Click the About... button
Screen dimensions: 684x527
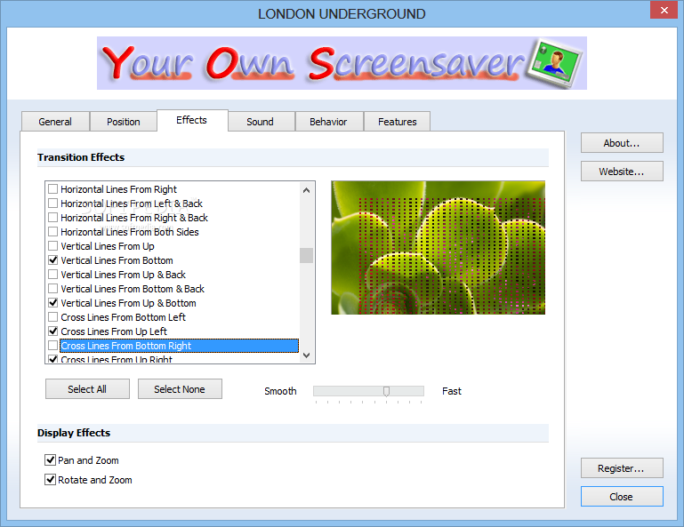click(x=622, y=143)
